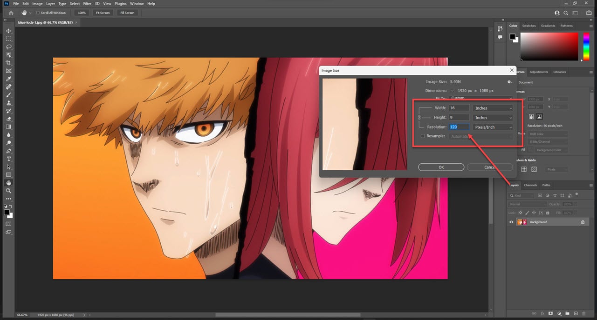Click the Fit Screen button

[103, 13]
